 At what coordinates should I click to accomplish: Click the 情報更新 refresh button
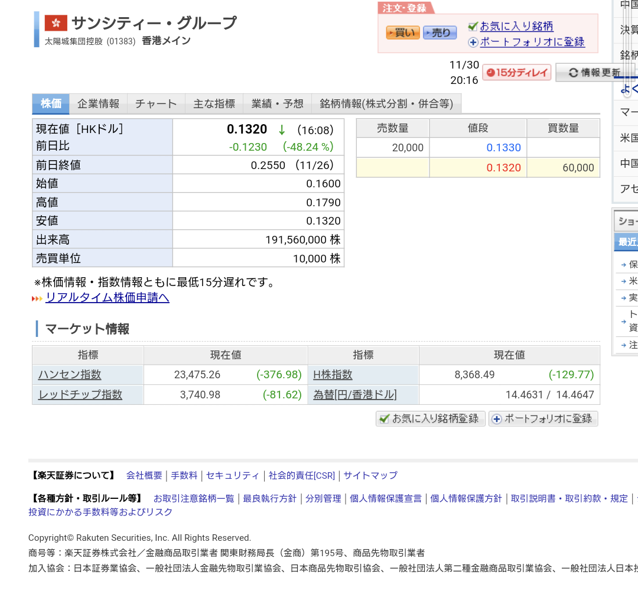click(x=594, y=73)
